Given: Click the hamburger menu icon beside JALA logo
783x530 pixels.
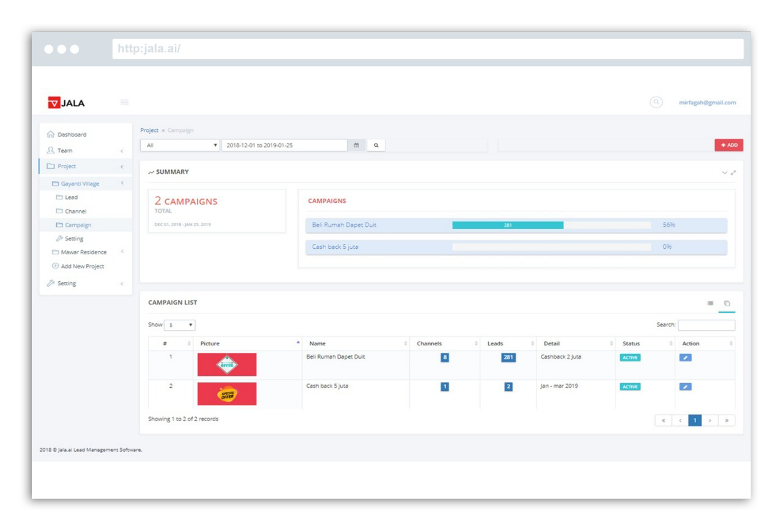Looking at the screenshot, I should [124, 102].
